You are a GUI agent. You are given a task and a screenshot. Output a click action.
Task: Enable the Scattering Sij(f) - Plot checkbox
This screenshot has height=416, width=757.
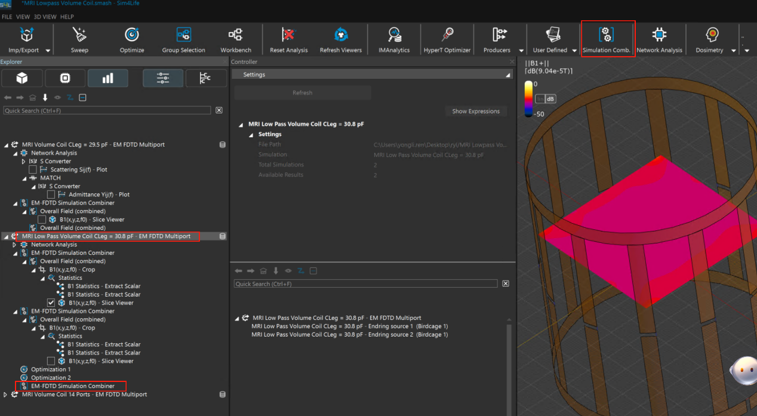[33, 170]
